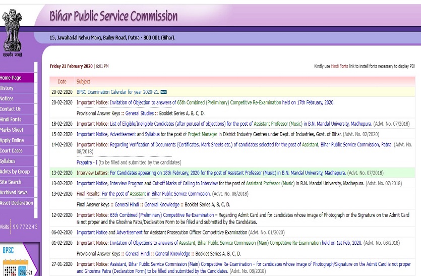Open 65th Combined Preliminary Competitive Re-Examination link
The image size is (421, 276).
click(x=162, y=215)
